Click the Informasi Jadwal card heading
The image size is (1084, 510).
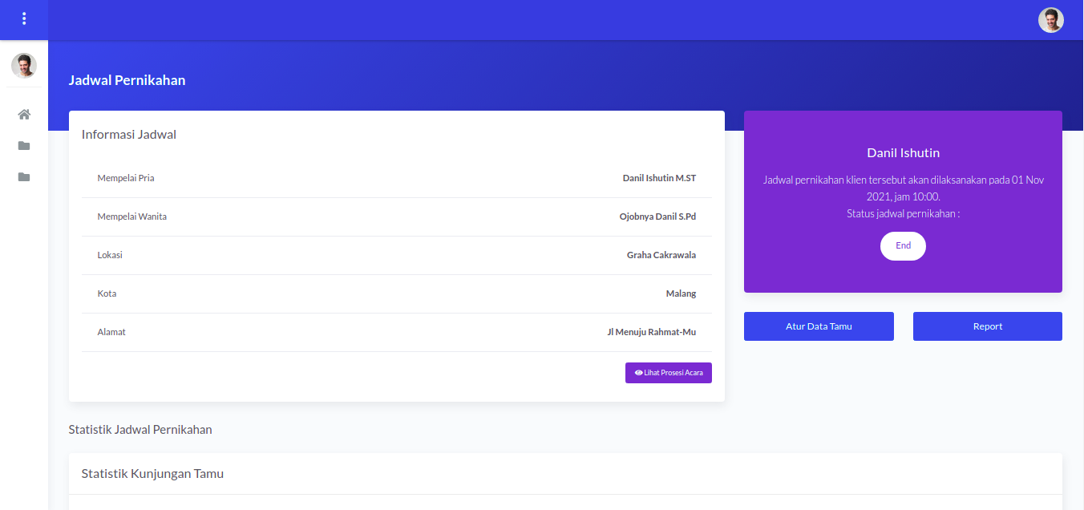click(x=129, y=135)
